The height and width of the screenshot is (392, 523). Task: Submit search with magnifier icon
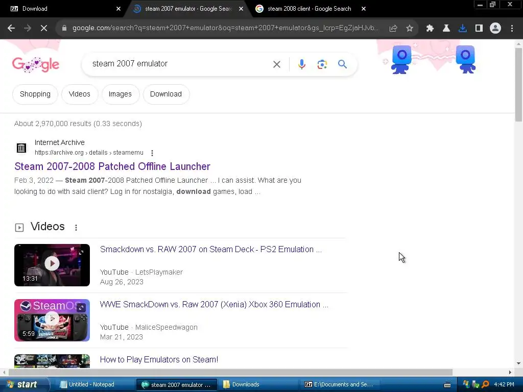[x=342, y=64]
